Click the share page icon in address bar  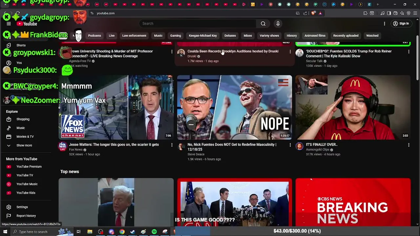(305, 13)
